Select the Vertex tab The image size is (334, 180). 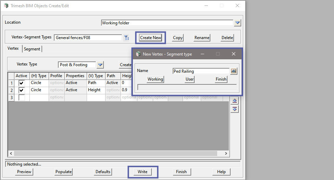(13, 49)
